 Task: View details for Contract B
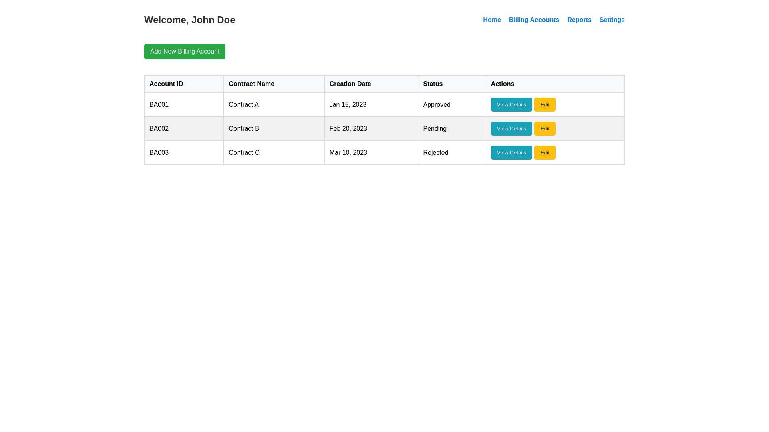click(511, 129)
